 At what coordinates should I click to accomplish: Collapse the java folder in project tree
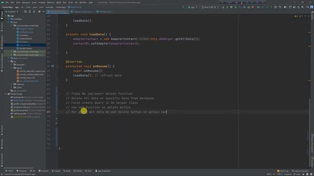(9, 22)
